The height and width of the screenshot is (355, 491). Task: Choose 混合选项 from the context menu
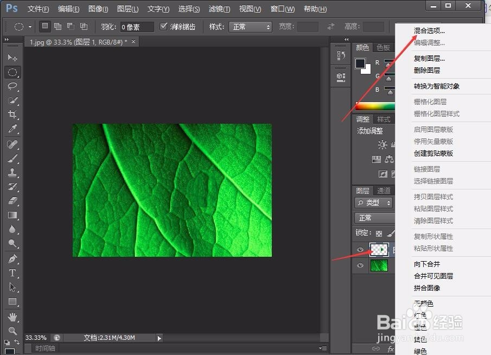pyautogui.click(x=429, y=30)
